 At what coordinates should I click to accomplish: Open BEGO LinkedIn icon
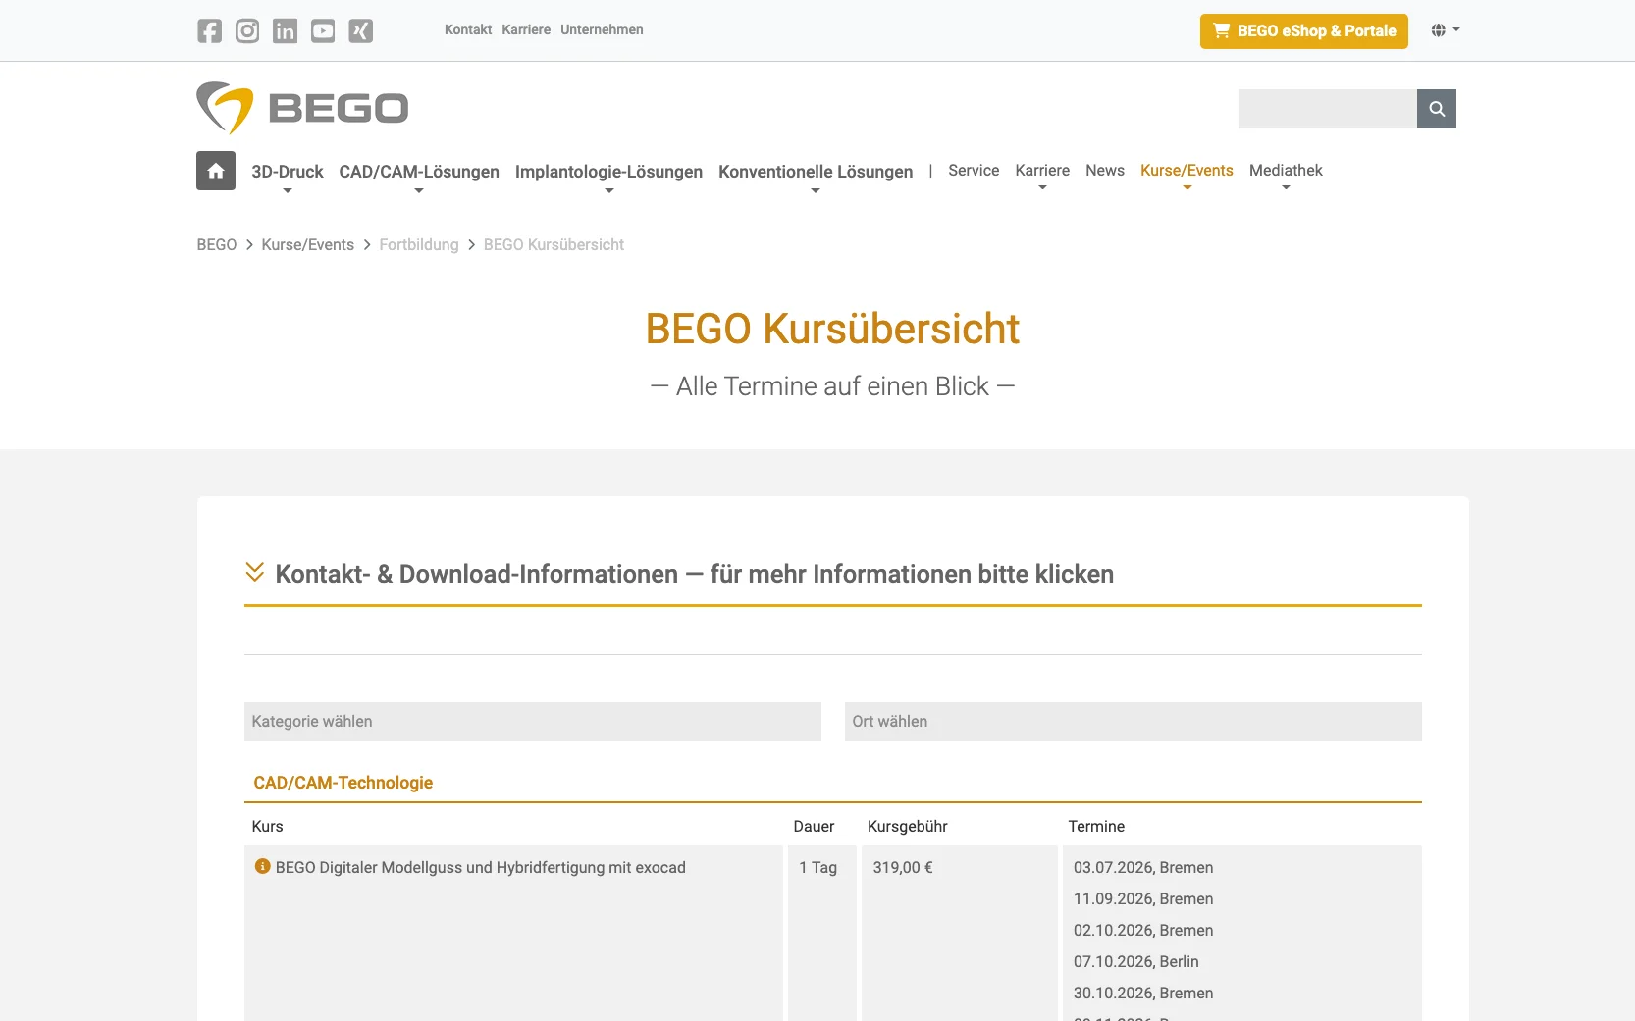click(285, 30)
